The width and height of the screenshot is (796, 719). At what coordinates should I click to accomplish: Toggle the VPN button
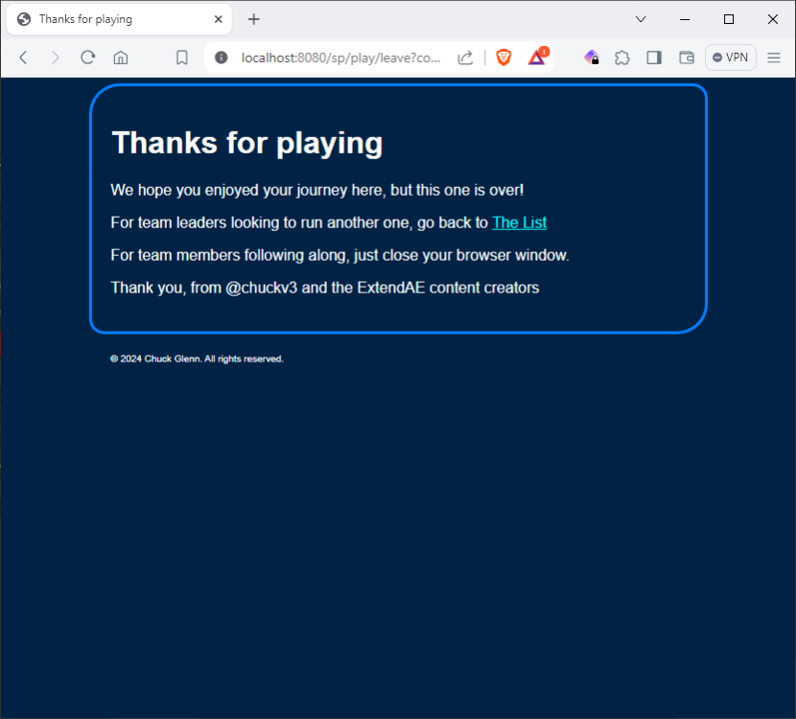pyautogui.click(x=731, y=58)
